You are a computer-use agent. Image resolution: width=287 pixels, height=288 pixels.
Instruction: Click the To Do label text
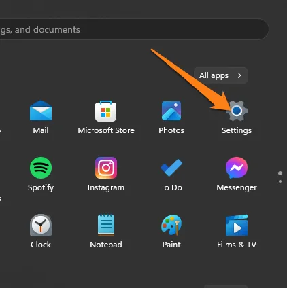tap(171, 187)
